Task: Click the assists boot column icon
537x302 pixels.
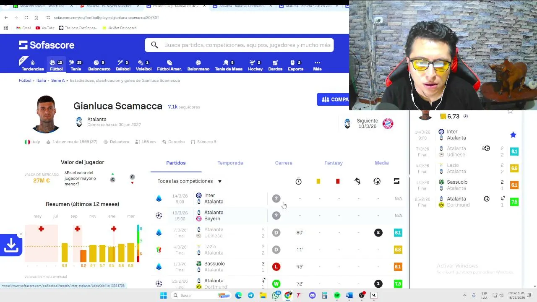Action: [357, 181]
